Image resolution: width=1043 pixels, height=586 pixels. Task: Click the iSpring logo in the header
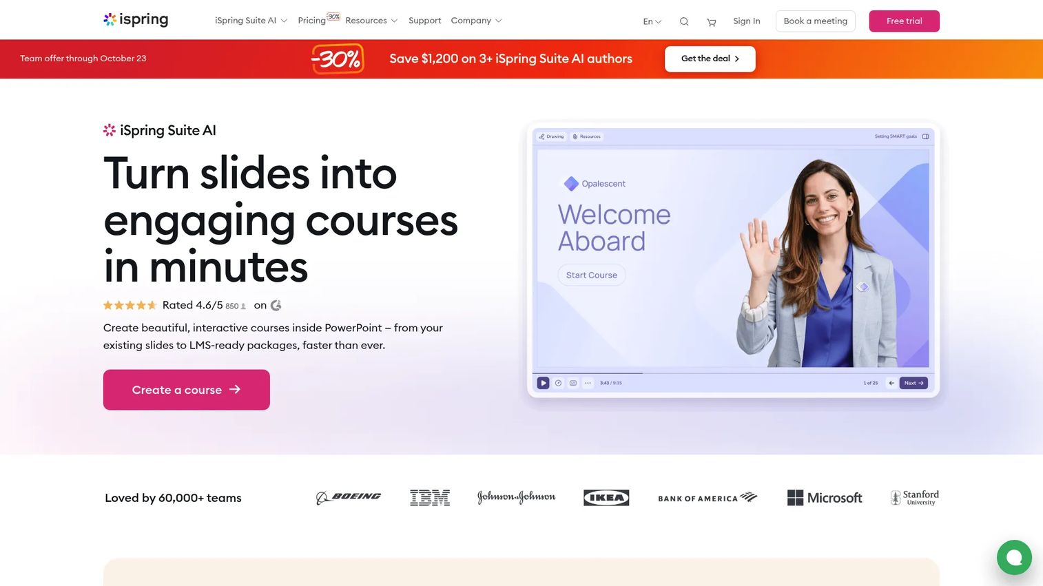coord(136,19)
